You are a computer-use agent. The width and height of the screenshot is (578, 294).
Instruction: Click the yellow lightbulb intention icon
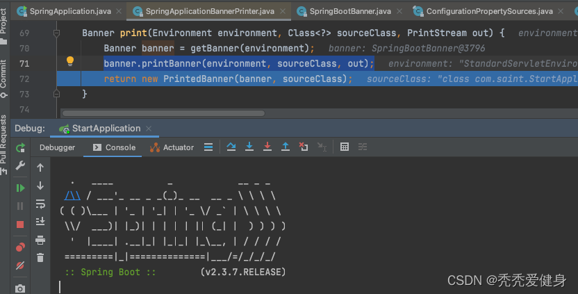70,61
